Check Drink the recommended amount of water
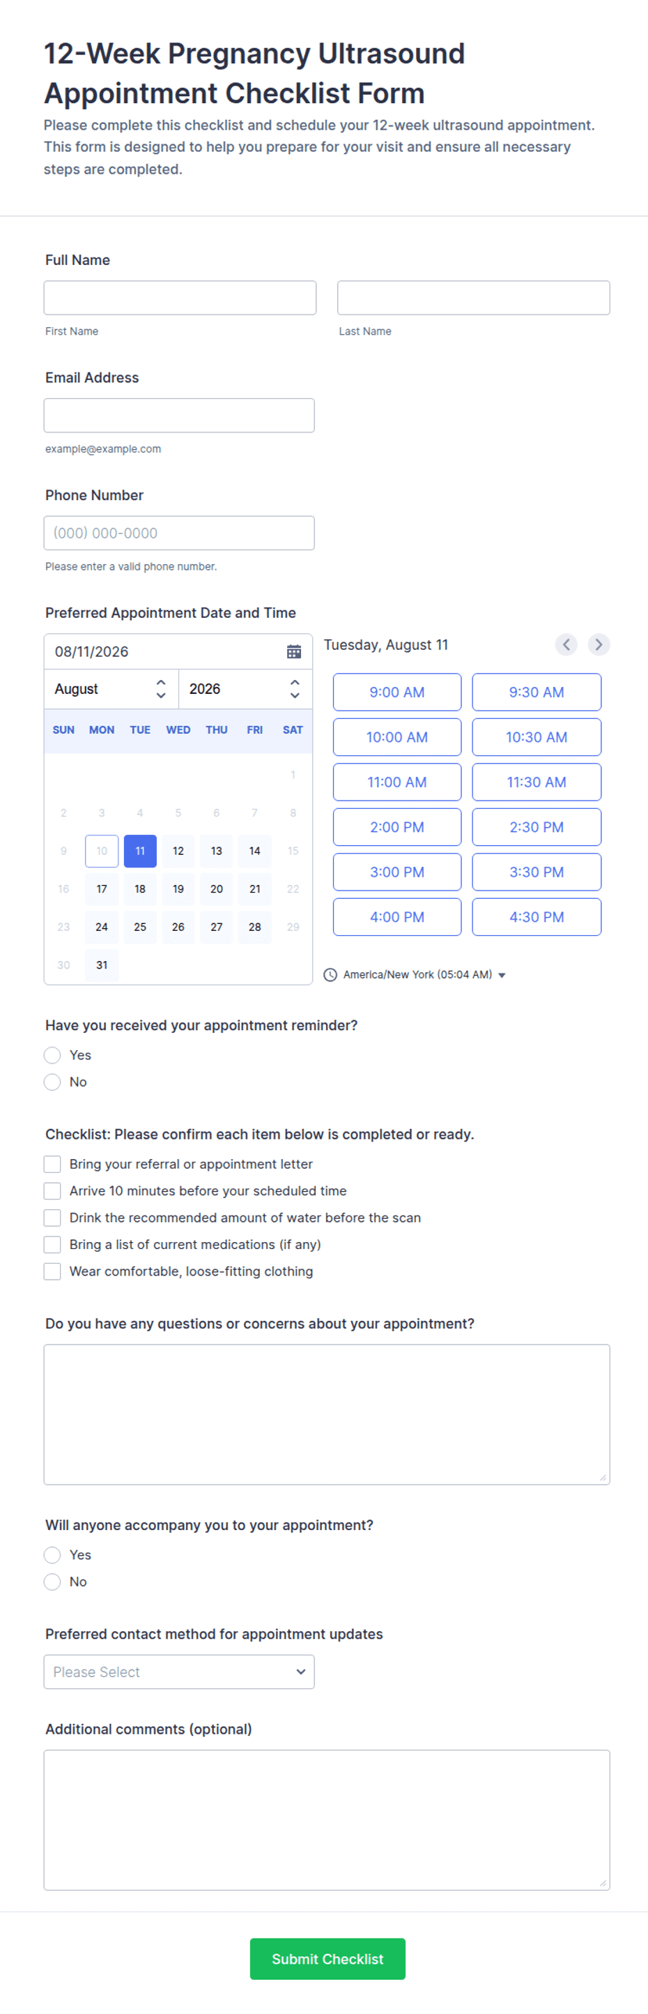Image resolution: width=648 pixels, height=2014 pixels. [x=52, y=1218]
